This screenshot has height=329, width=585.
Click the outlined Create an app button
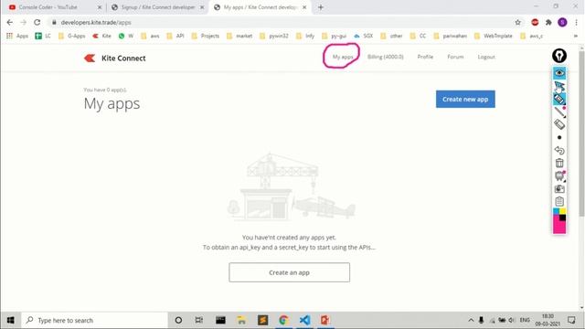click(x=289, y=272)
